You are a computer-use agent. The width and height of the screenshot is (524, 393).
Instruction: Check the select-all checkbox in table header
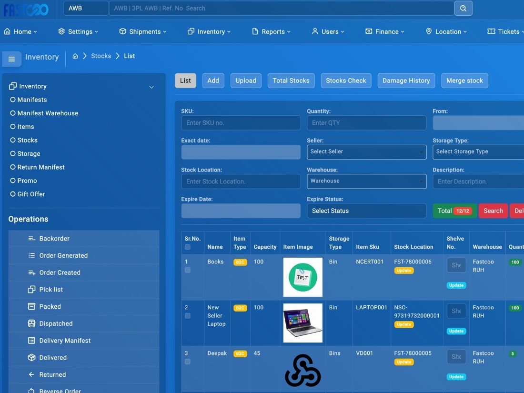[188, 247]
